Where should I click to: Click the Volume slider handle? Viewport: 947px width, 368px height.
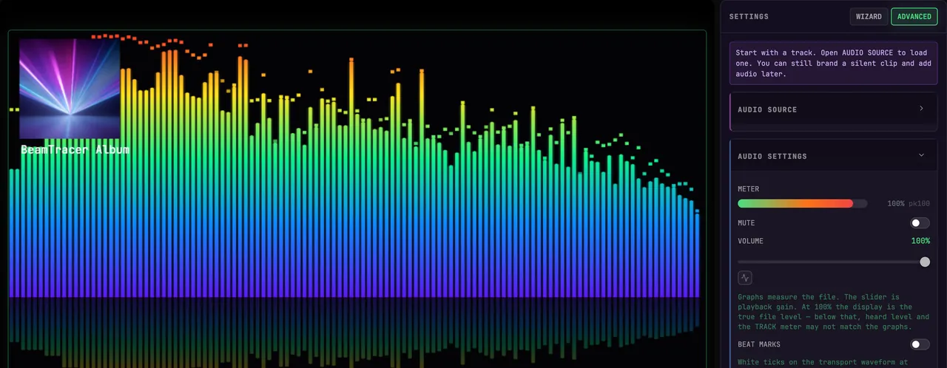[925, 262]
